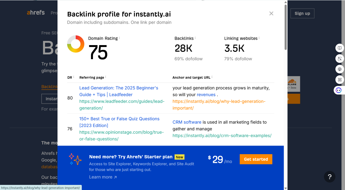Click the Domain Rating info icon
This screenshot has height=190, width=345.
(x=119, y=38)
